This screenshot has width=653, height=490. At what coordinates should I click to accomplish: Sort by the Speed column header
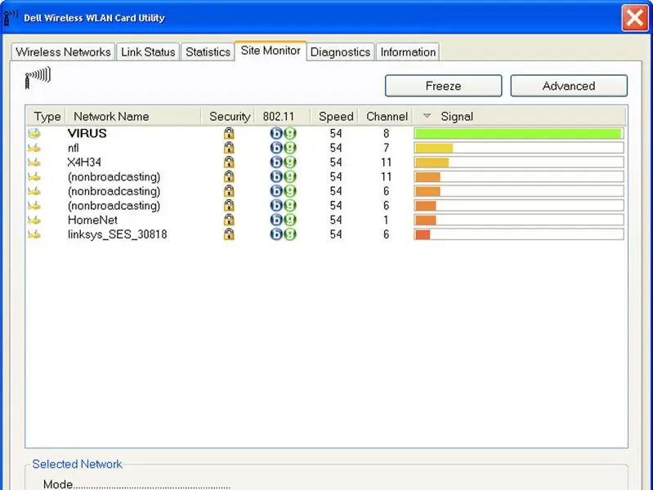[336, 117]
